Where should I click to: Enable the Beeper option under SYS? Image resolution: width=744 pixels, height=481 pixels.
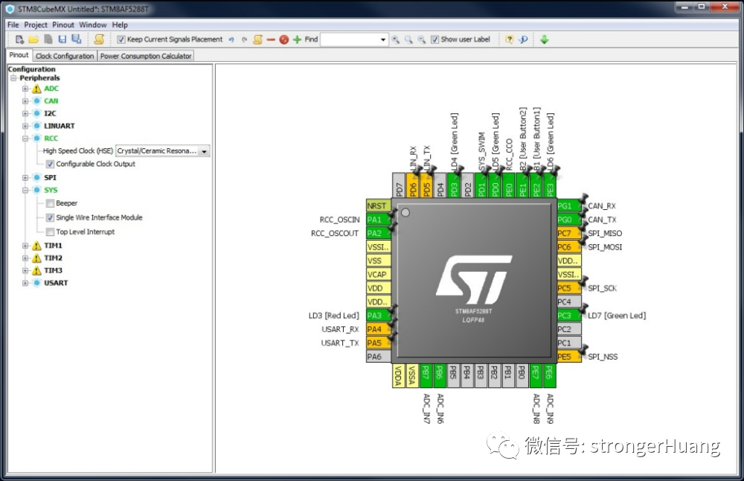tap(48, 203)
